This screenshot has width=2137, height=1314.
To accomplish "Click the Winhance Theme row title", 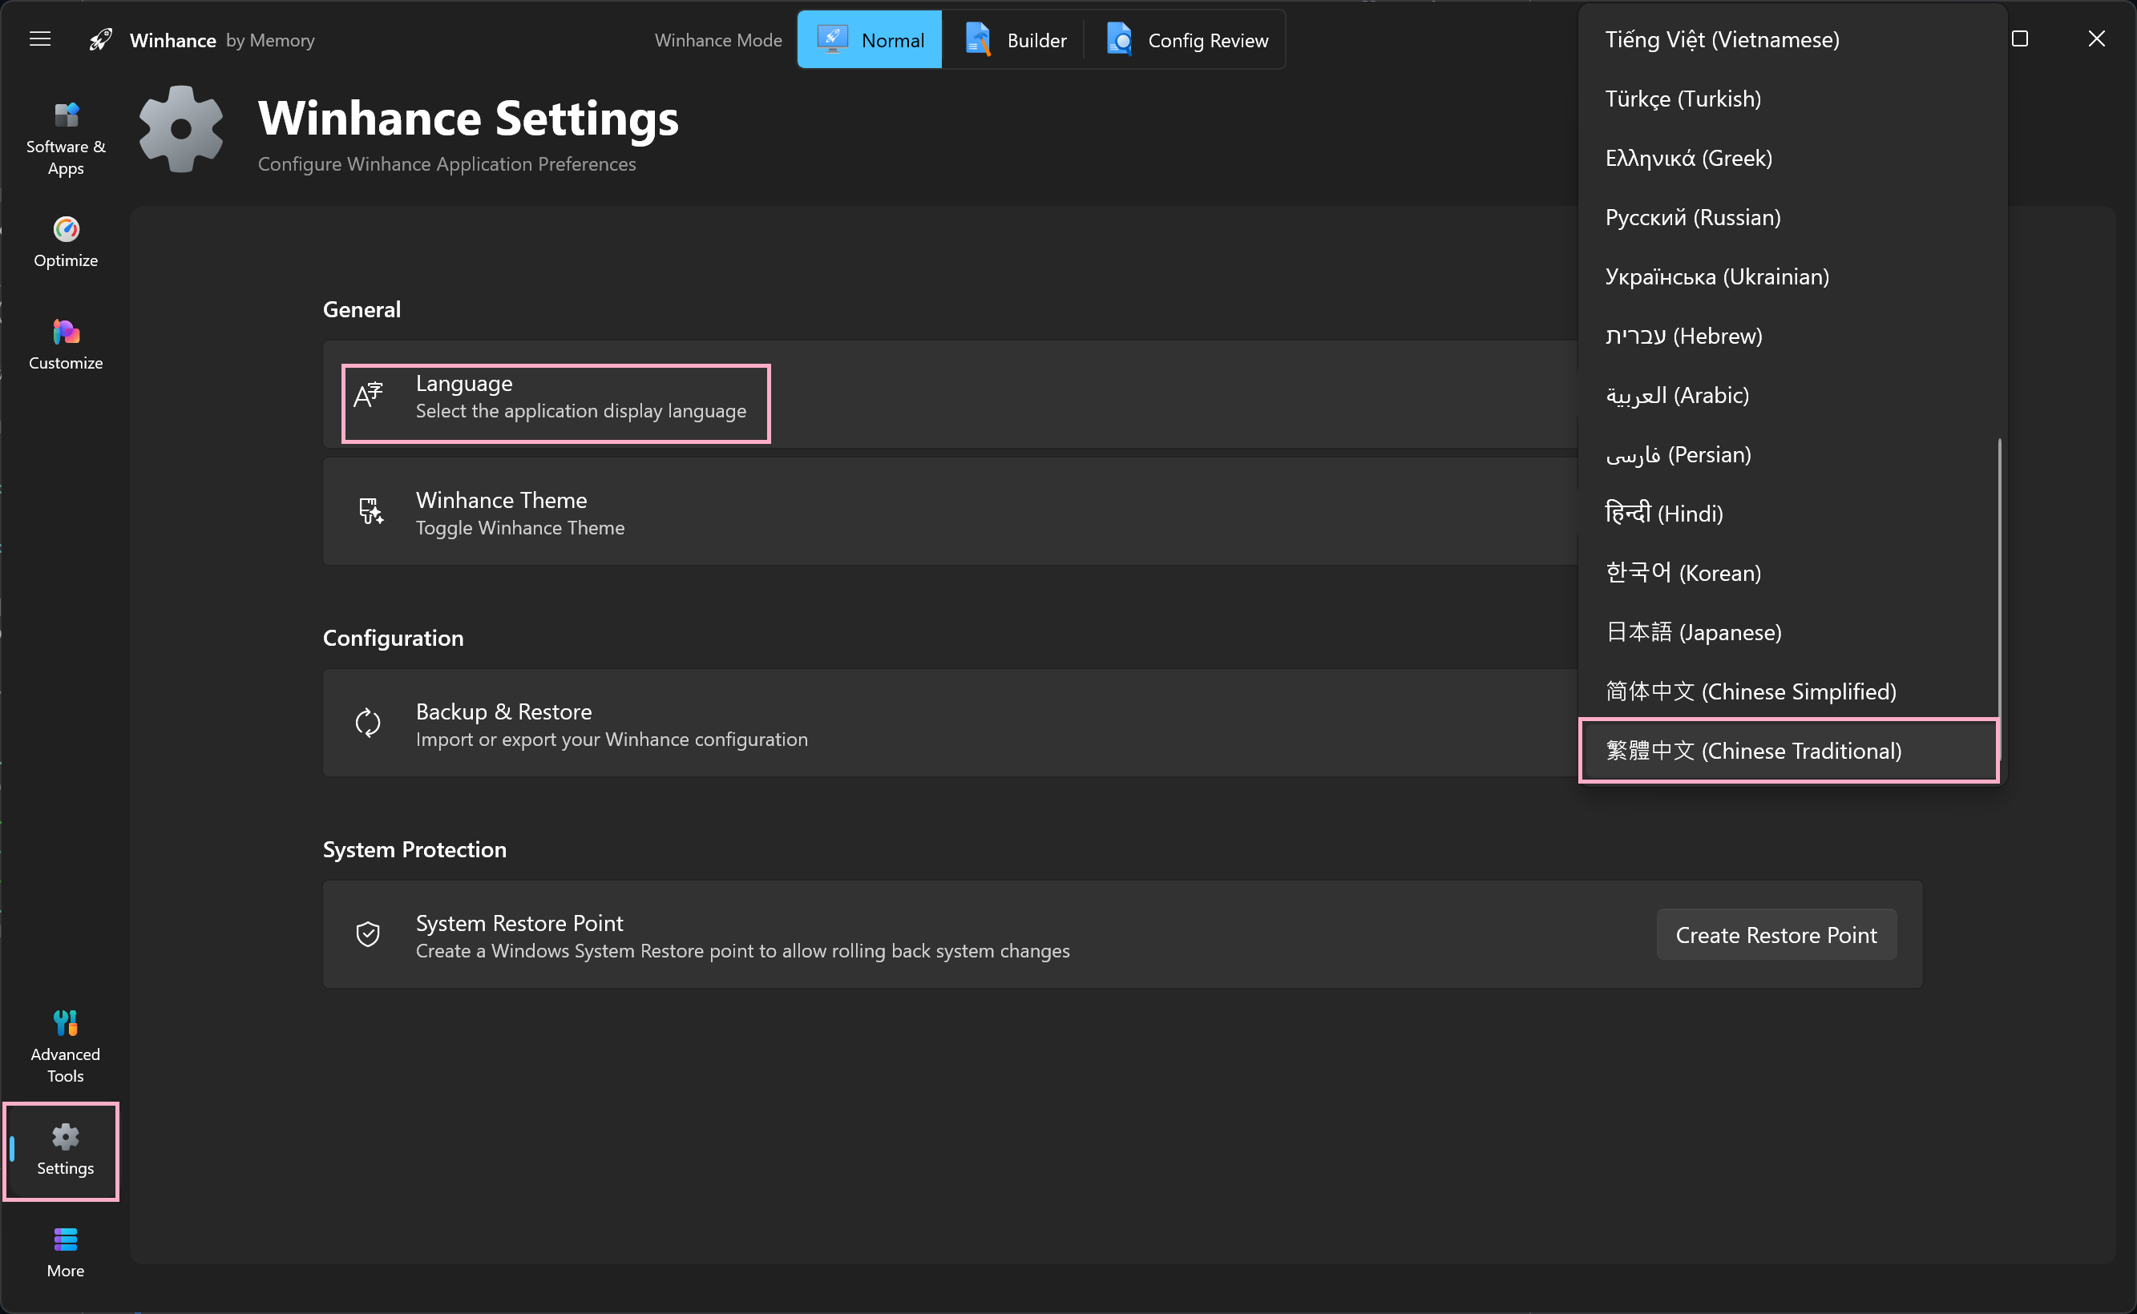I will pyautogui.click(x=502, y=500).
